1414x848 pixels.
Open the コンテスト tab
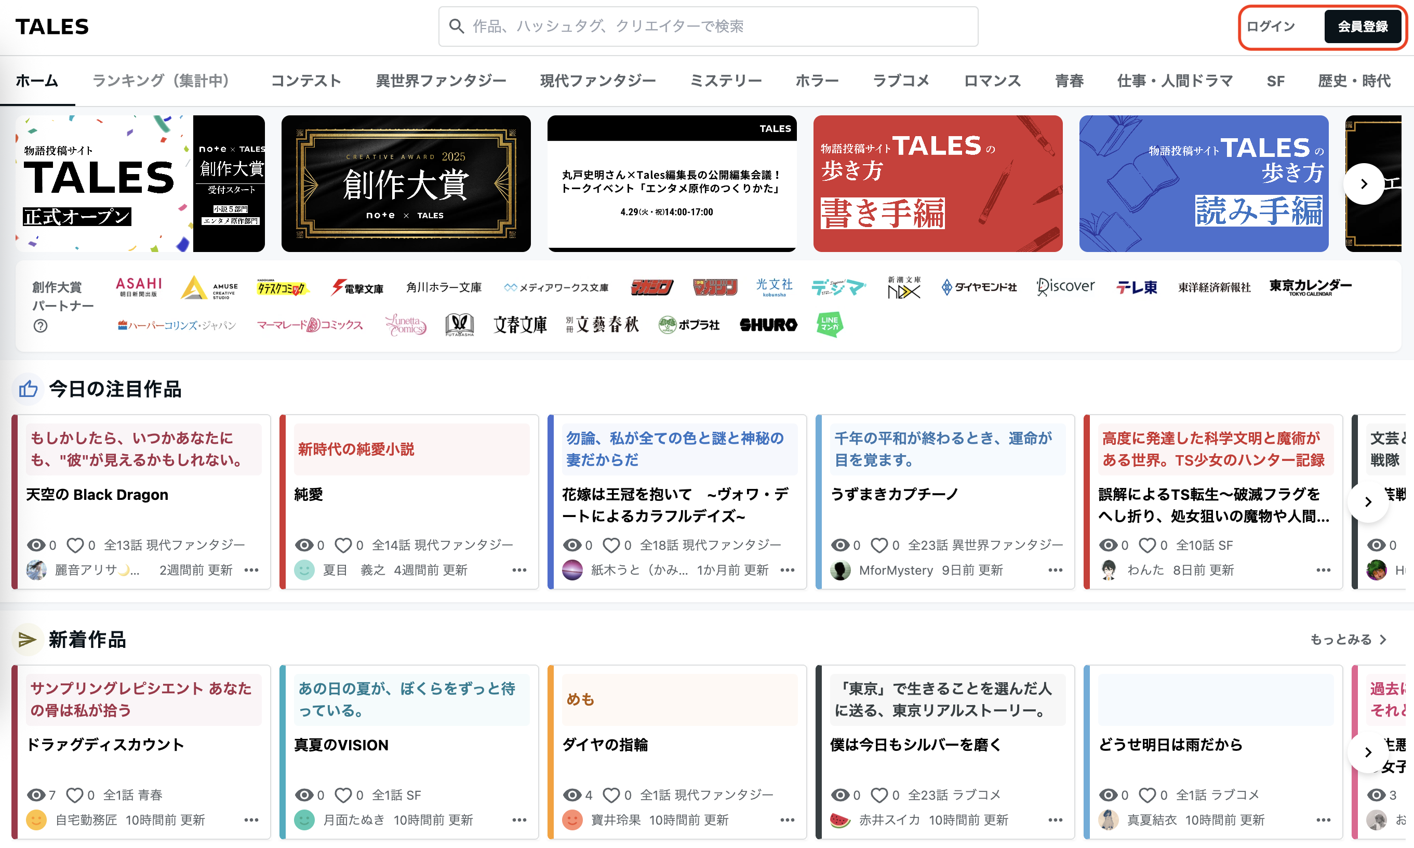pyautogui.click(x=305, y=81)
